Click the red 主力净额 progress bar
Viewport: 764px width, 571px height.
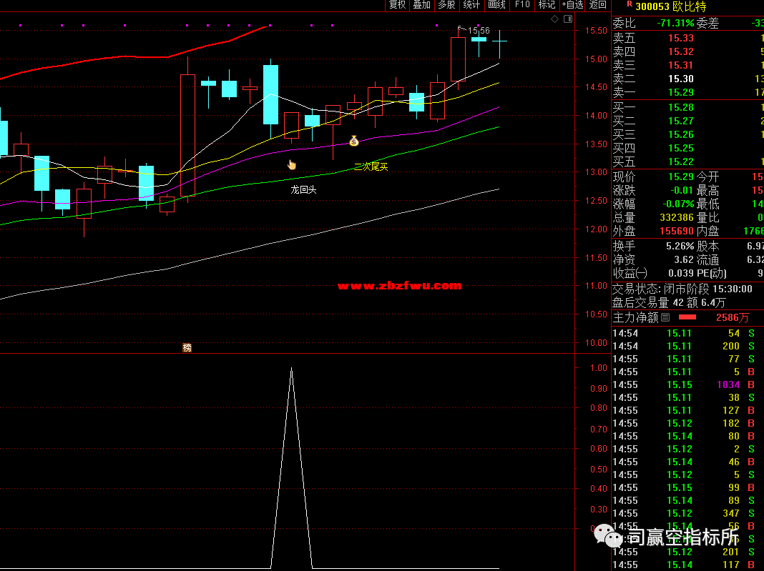687,317
